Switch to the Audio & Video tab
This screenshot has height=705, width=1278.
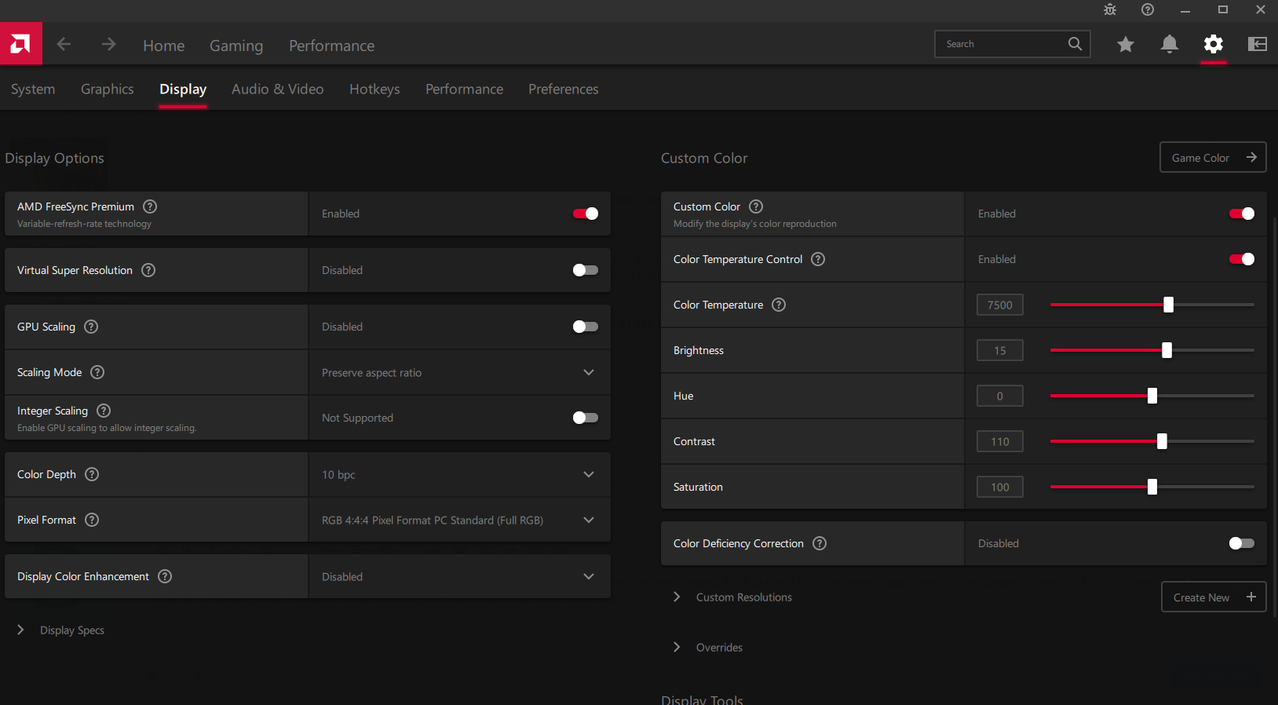click(278, 89)
